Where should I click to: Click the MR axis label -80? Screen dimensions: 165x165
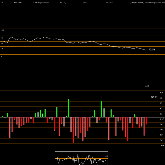(161, 140)
